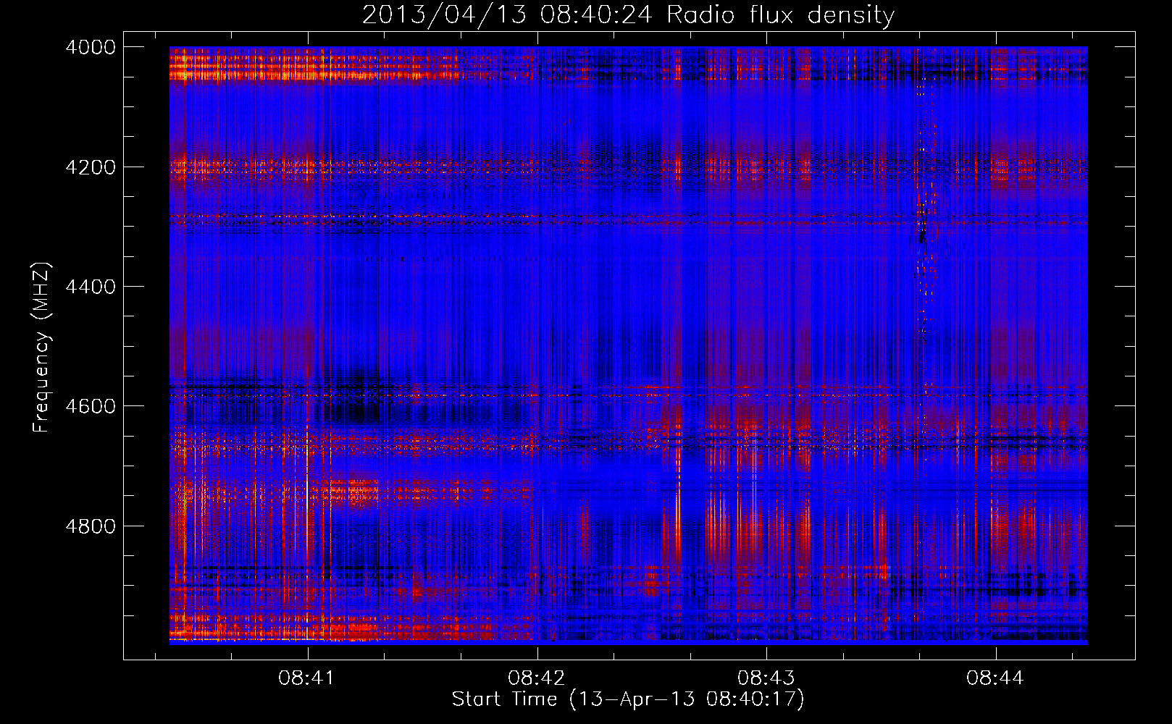
Task: Click the 'Start Time (13-Apr-13 08:40:17)' label
Action: point(628,699)
